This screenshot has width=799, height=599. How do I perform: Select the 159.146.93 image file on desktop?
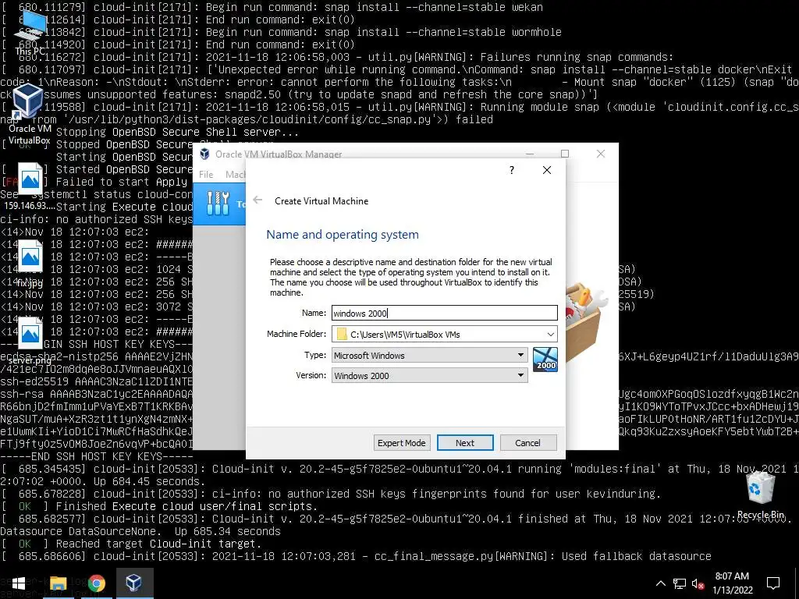point(29,186)
